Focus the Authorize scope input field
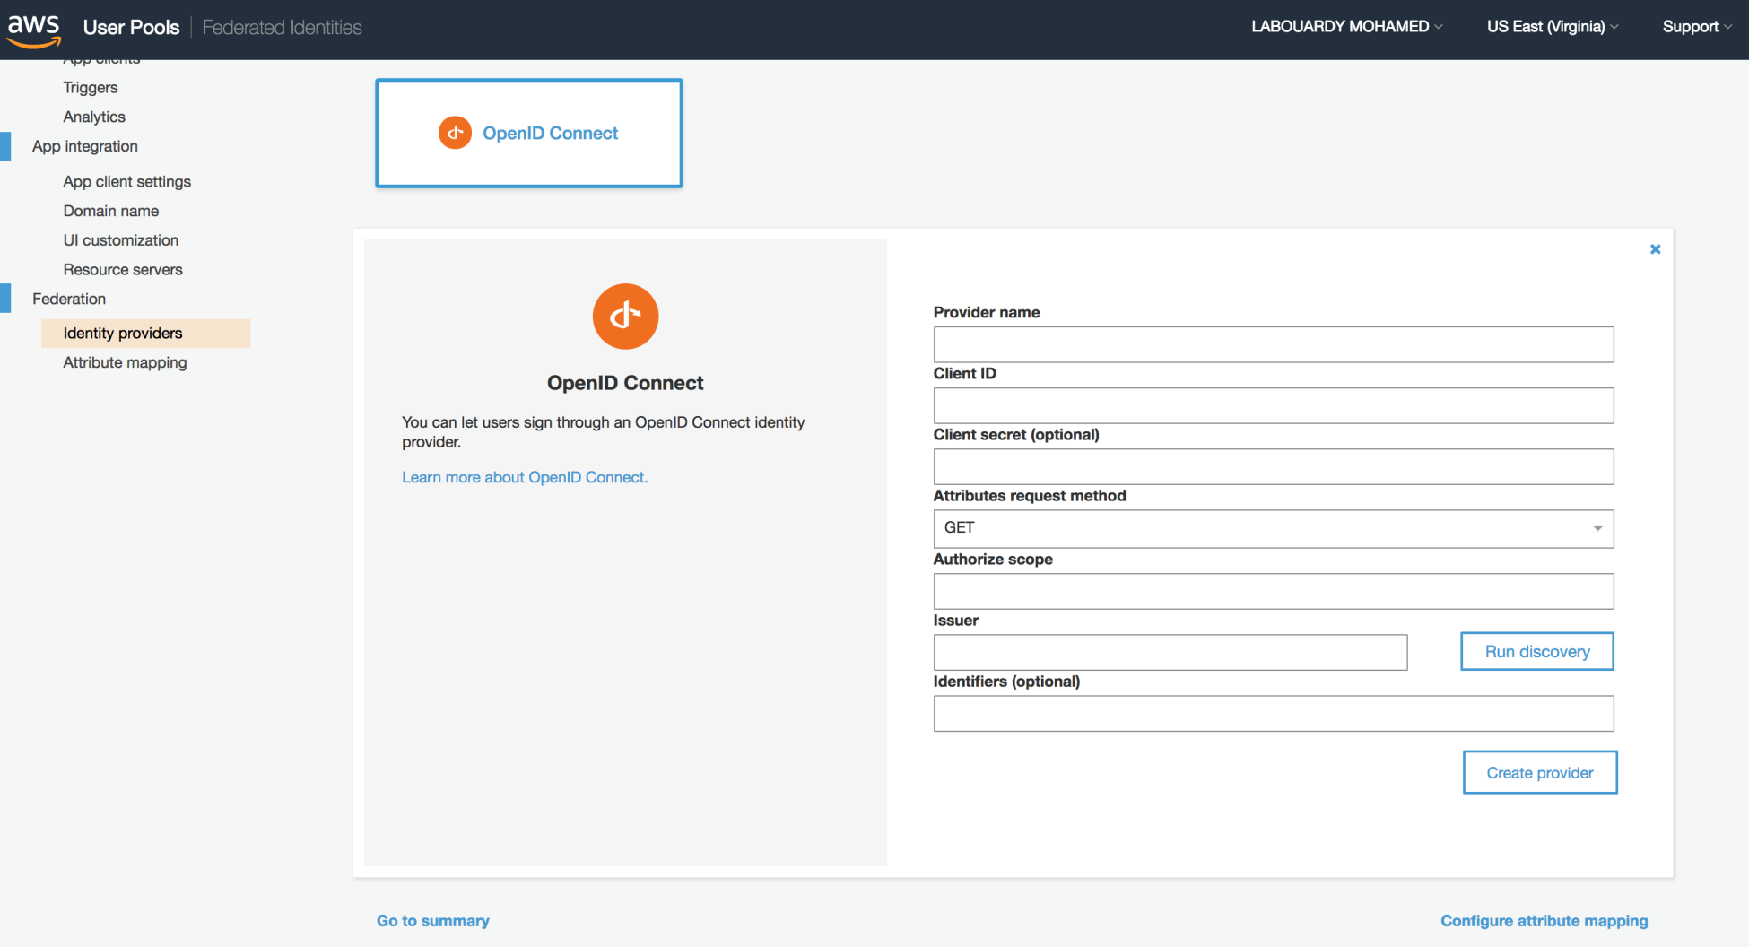The height and width of the screenshot is (947, 1749). (x=1274, y=591)
